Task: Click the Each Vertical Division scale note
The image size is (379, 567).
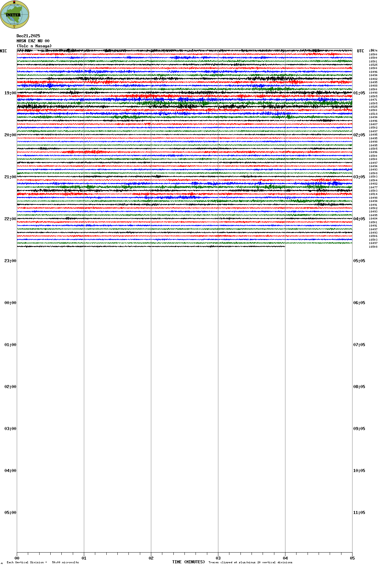Action: point(43,562)
